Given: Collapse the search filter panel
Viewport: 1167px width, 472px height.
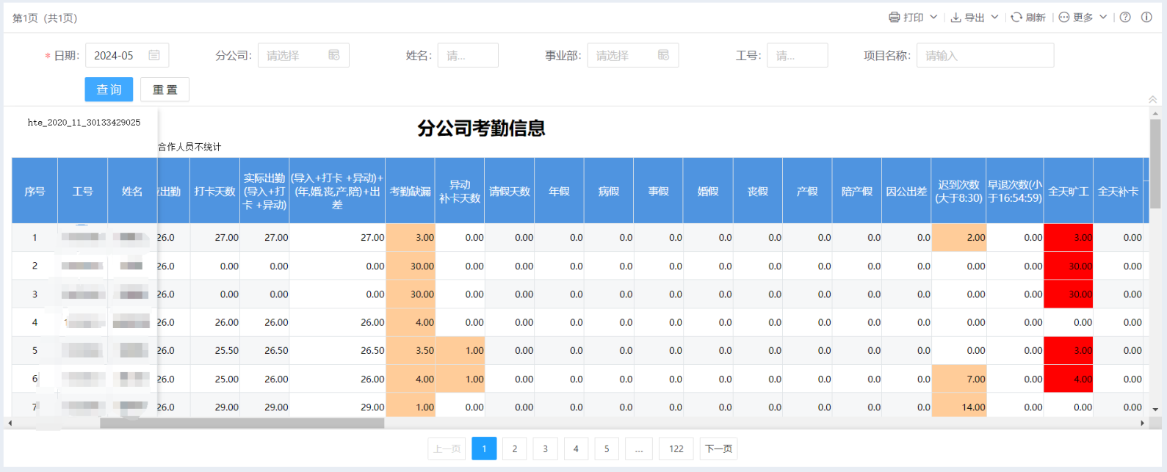Looking at the screenshot, I should (1152, 99).
